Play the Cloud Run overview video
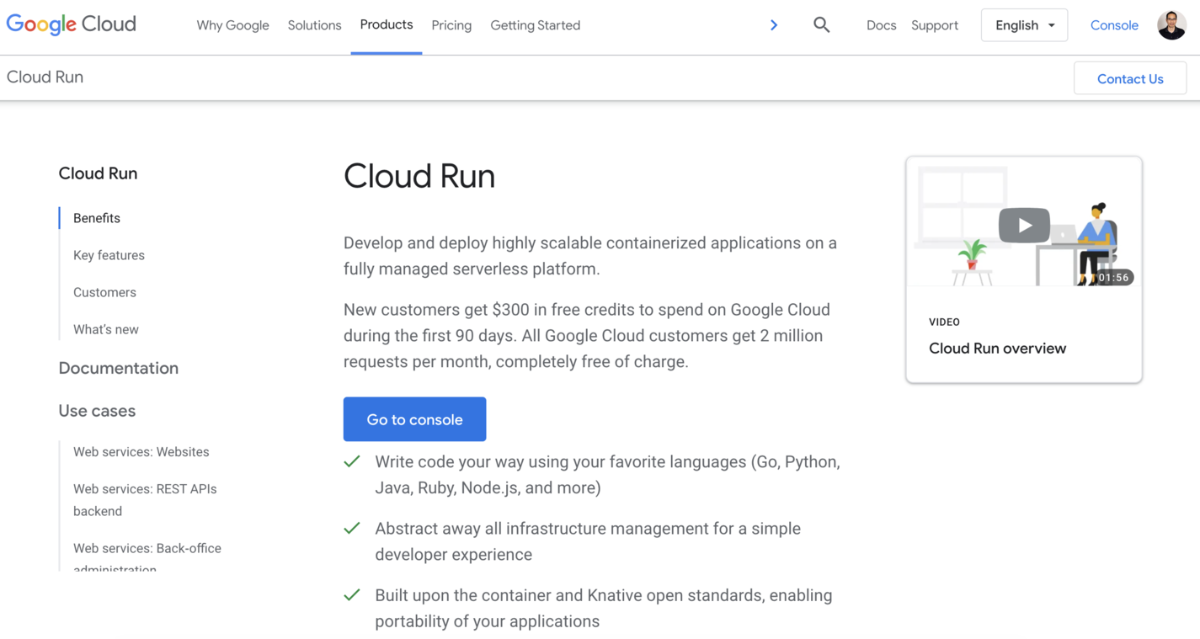 click(x=1024, y=225)
